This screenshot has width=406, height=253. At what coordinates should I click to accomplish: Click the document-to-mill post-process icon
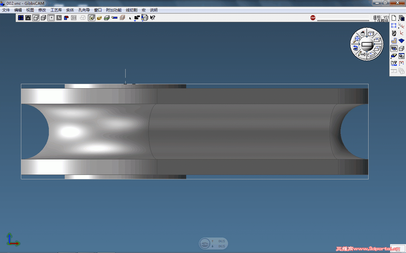click(x=394, y=63)
